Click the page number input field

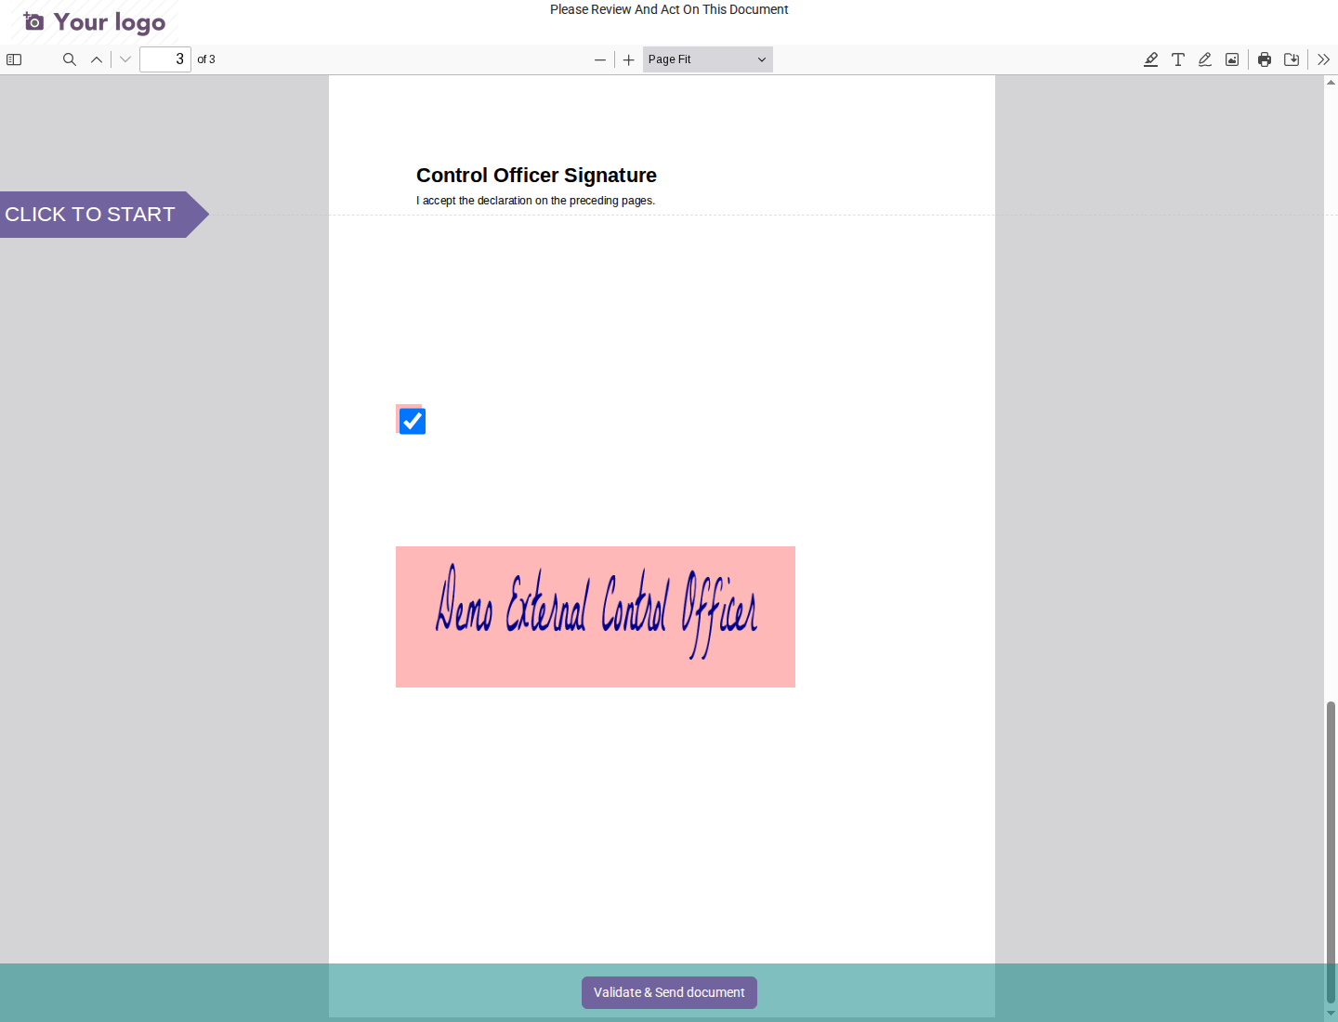(165, 59)
